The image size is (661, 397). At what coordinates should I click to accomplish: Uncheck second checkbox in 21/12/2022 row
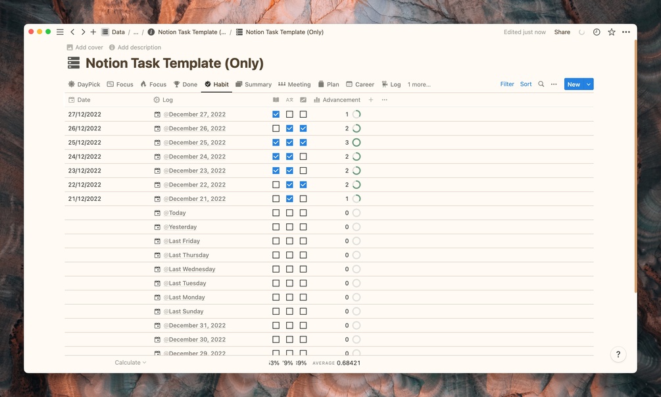pyautogui.click(x=289, y=199)
